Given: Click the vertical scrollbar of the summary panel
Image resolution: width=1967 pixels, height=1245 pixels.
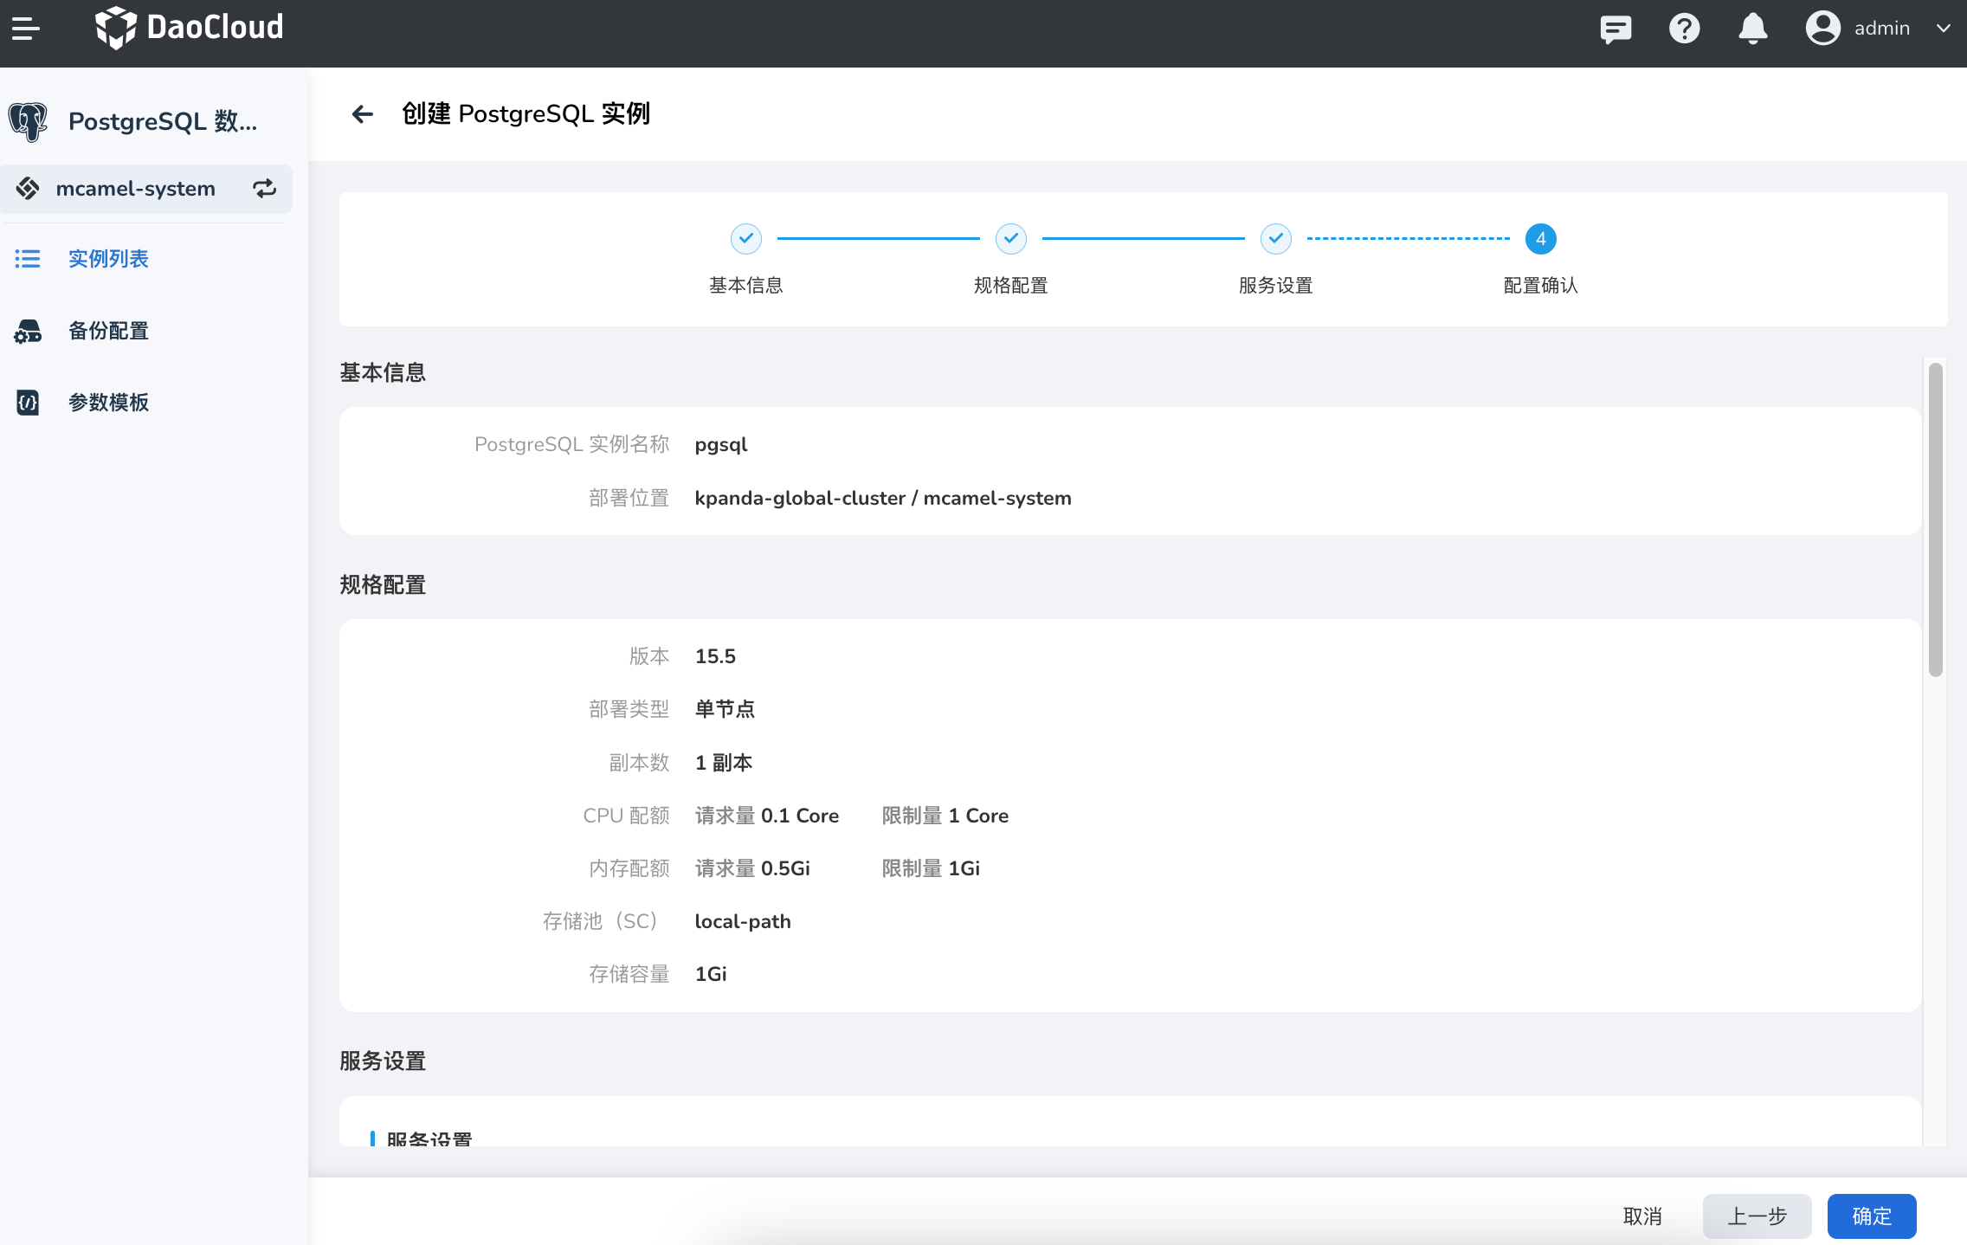Looking at the screenshot, I should (x=1936, y=519).
